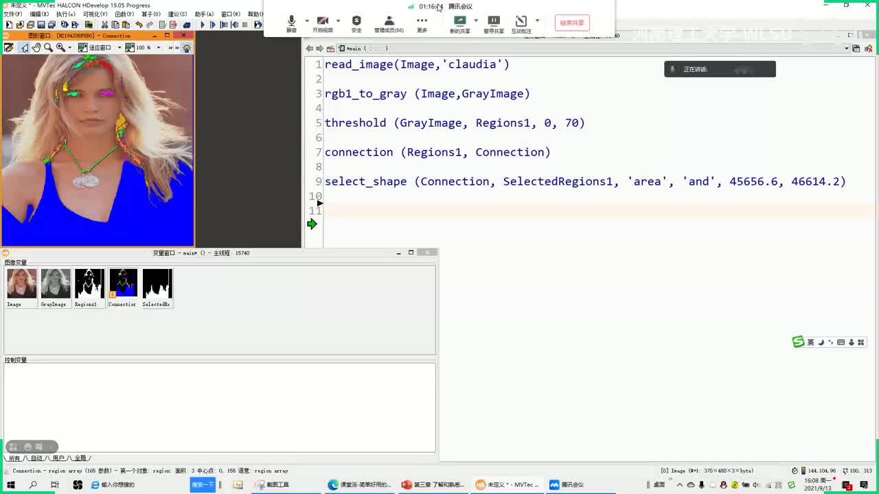Click the 搜索一下 search button in taskbar
The width and height of the screenshot is (879, 494).
coord(203,484)
